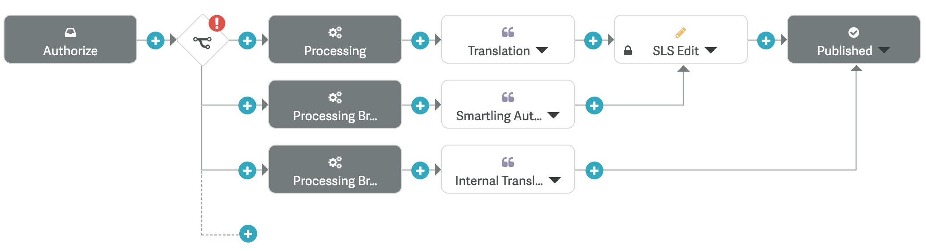Click plus between Translation and SLS Edit
The image size is (926, 251).
click(593, 41)
